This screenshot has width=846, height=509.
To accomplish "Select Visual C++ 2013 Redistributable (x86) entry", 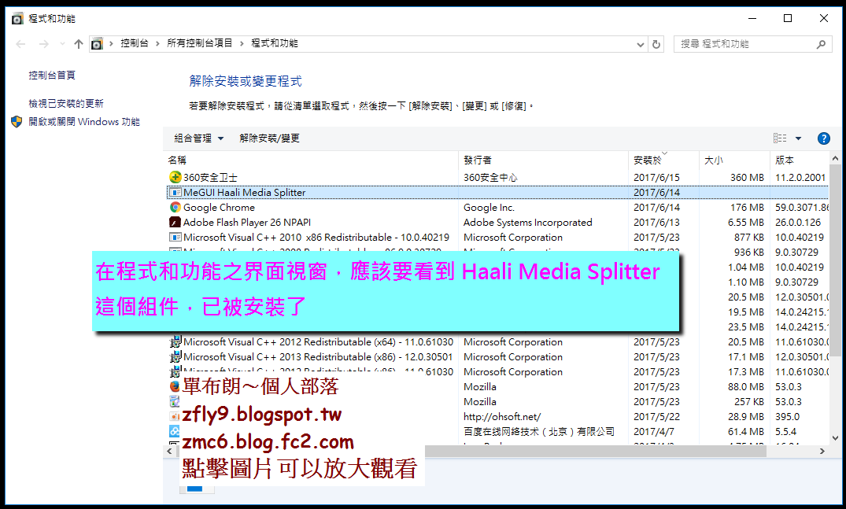I will pyautogui.click(x=318, y=357).
